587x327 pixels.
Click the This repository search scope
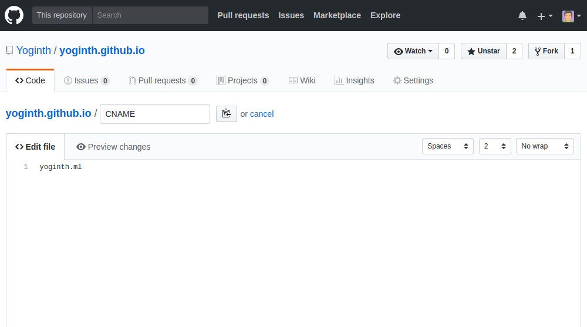(x=62, y=15)
